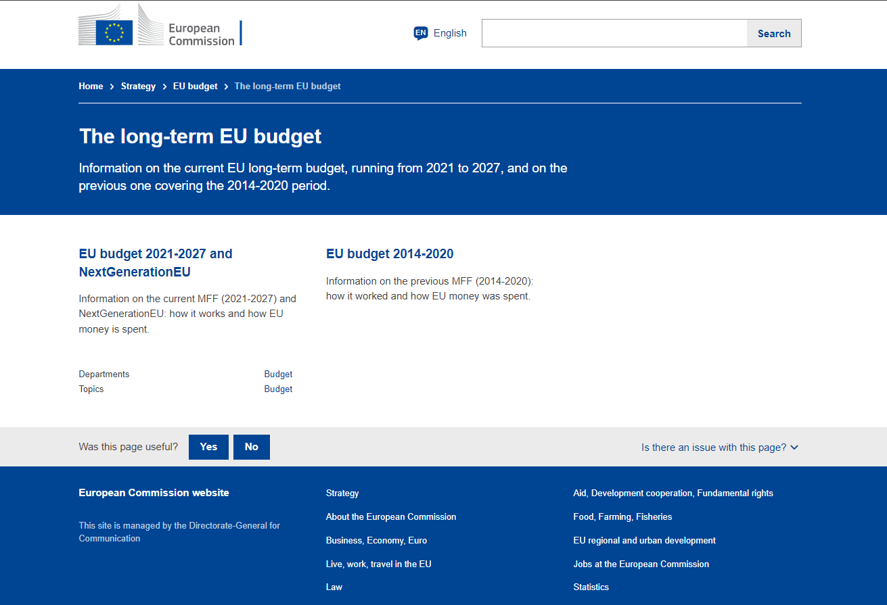The height and width of the screenshot is (605, 887).
Task: Click the Budget link beside Departments
Action: [278, 374]
